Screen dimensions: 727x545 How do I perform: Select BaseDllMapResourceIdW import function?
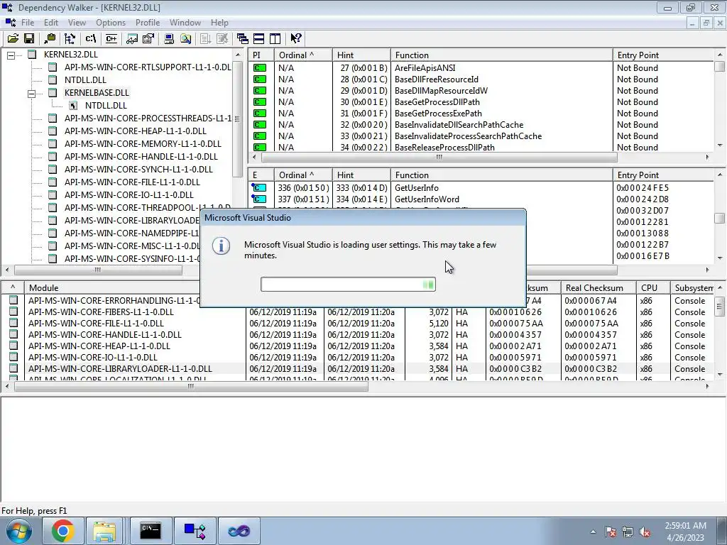[441, 90]
